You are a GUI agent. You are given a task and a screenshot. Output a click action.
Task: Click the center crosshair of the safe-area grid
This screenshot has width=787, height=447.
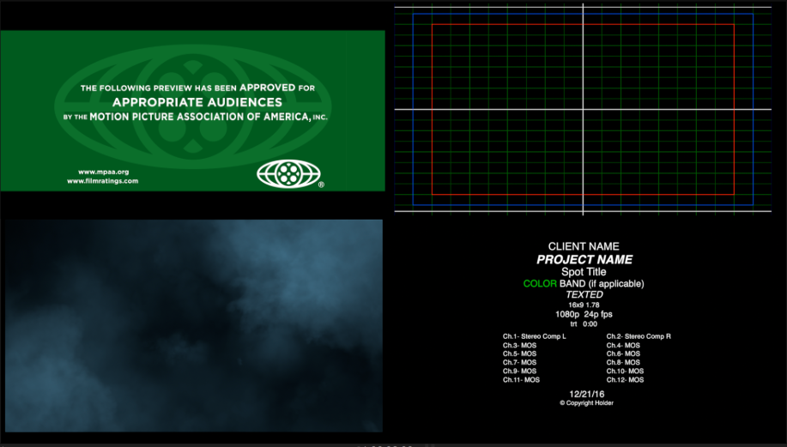(583, 109)
